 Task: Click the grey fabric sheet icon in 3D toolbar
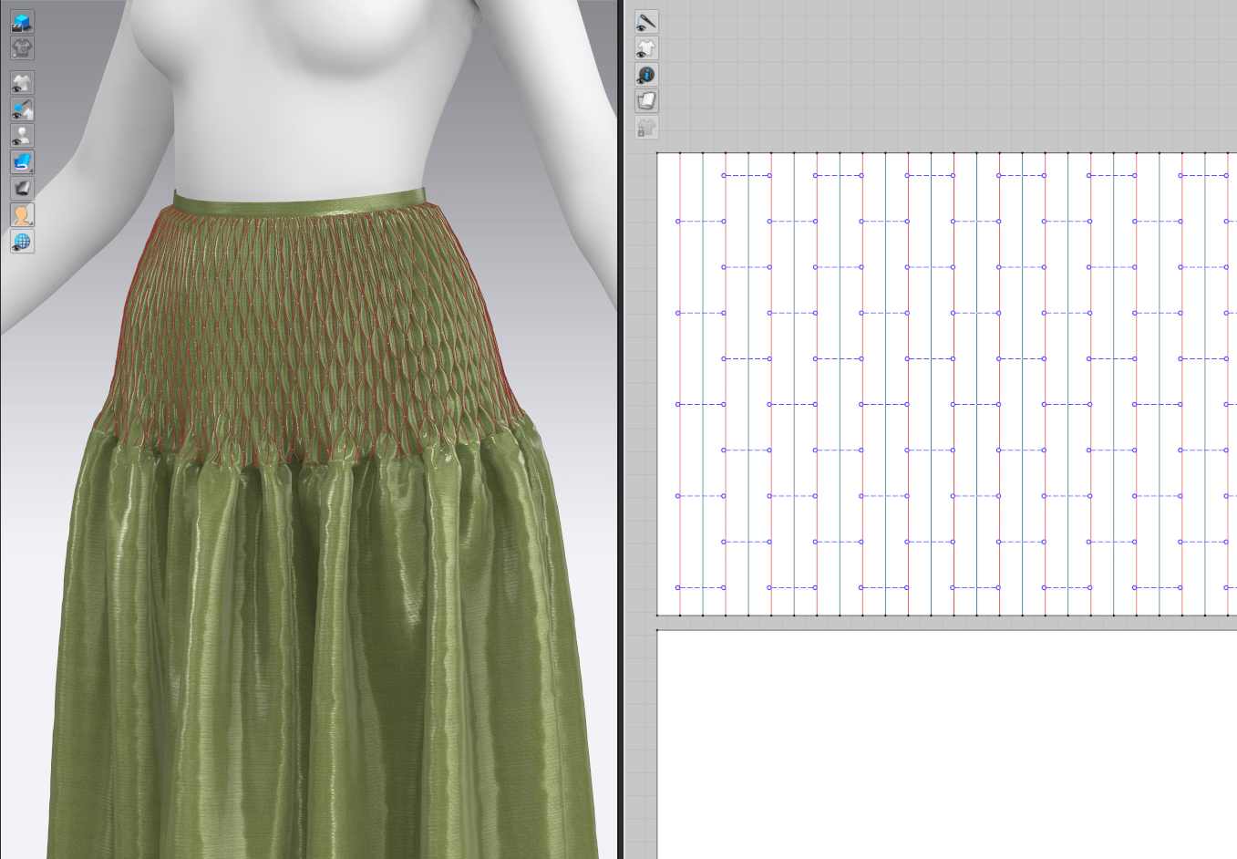point(22,189)
